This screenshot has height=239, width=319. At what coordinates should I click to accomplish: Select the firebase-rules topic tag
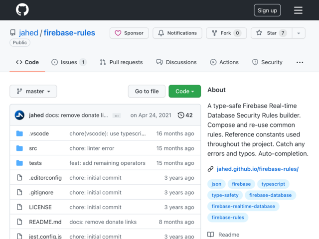228,218
